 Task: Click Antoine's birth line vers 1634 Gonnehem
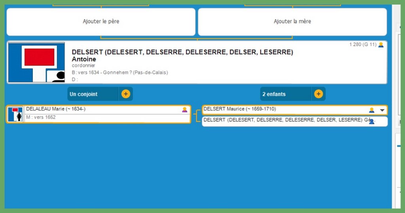click(120, 72)
